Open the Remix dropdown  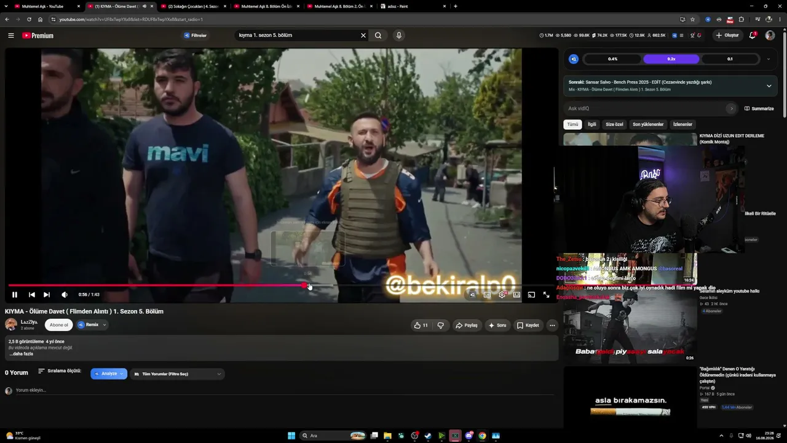click(92, 325)
